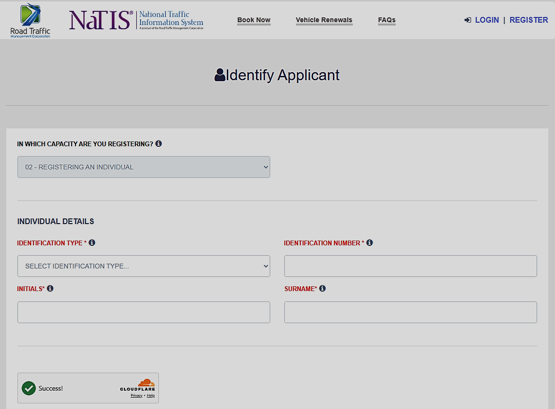Click the Identify Applicant page title
This screenshot has height=409, width=555.
click(x=282, y=75)
